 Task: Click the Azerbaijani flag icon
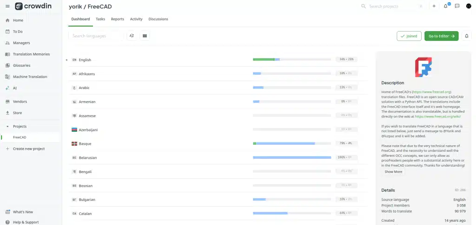74,129
